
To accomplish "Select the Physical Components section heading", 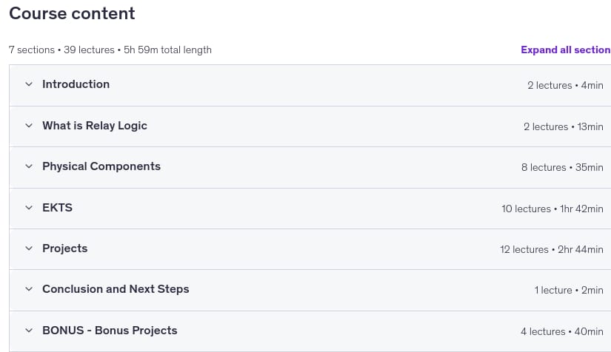I will [x=101, y=166].
